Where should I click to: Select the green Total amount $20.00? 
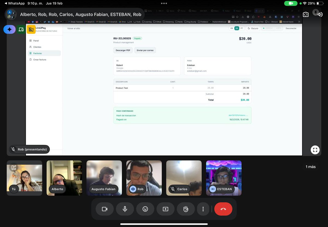coord(245,100)
